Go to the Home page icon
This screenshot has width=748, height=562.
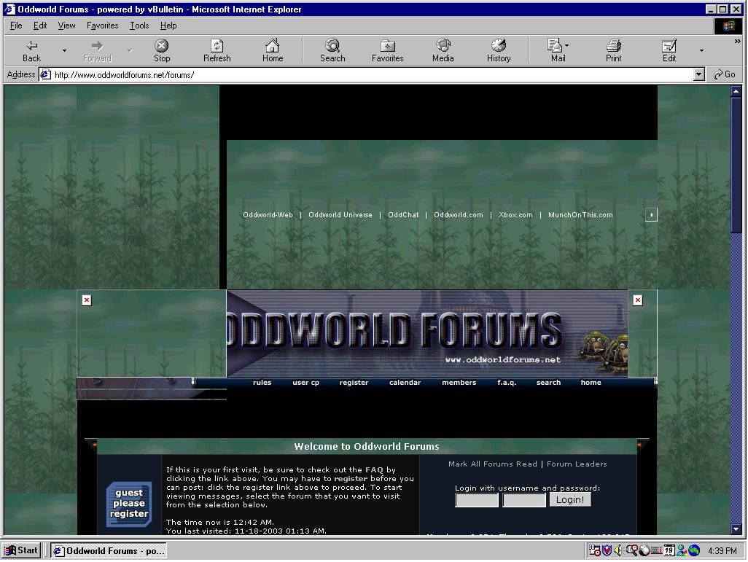point(273,50)
